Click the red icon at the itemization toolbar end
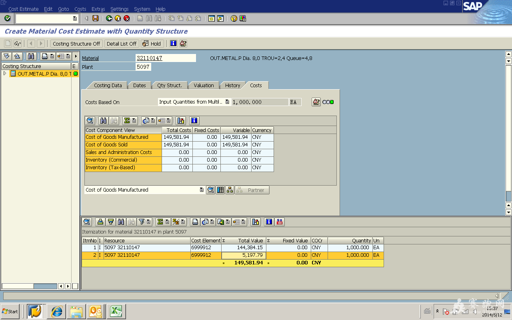 [280, 222]
